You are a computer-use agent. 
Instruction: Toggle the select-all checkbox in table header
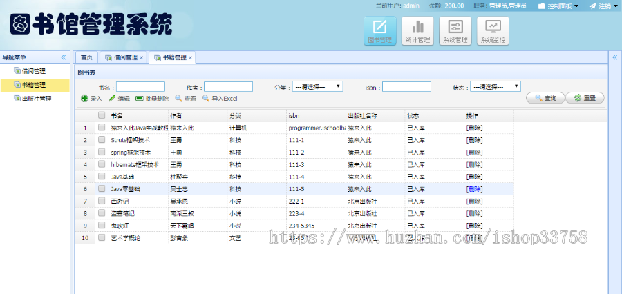(x=102, y=115)
